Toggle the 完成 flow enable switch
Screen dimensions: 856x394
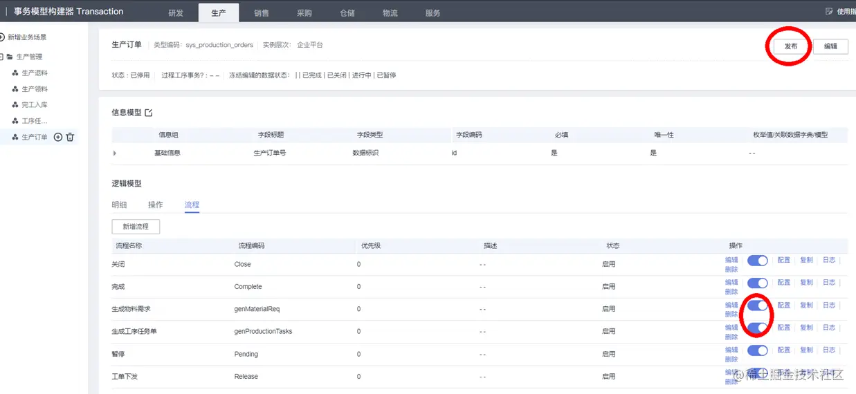(758, 283)
